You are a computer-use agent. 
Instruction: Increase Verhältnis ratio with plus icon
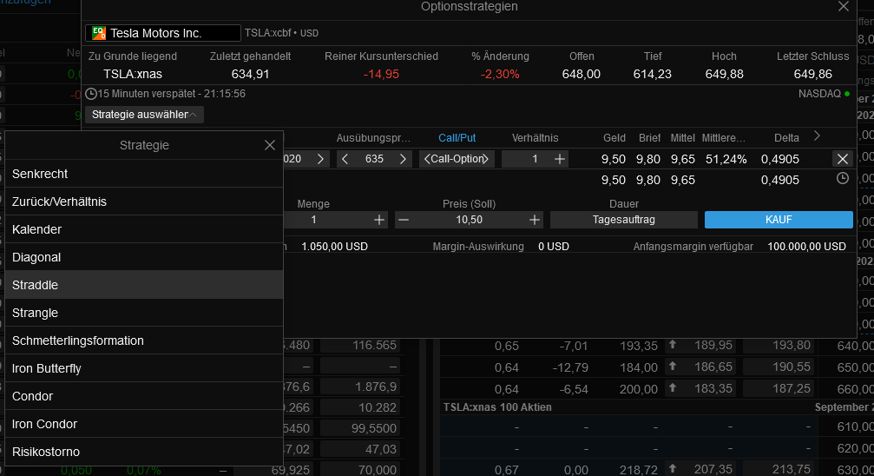point(560,159)
